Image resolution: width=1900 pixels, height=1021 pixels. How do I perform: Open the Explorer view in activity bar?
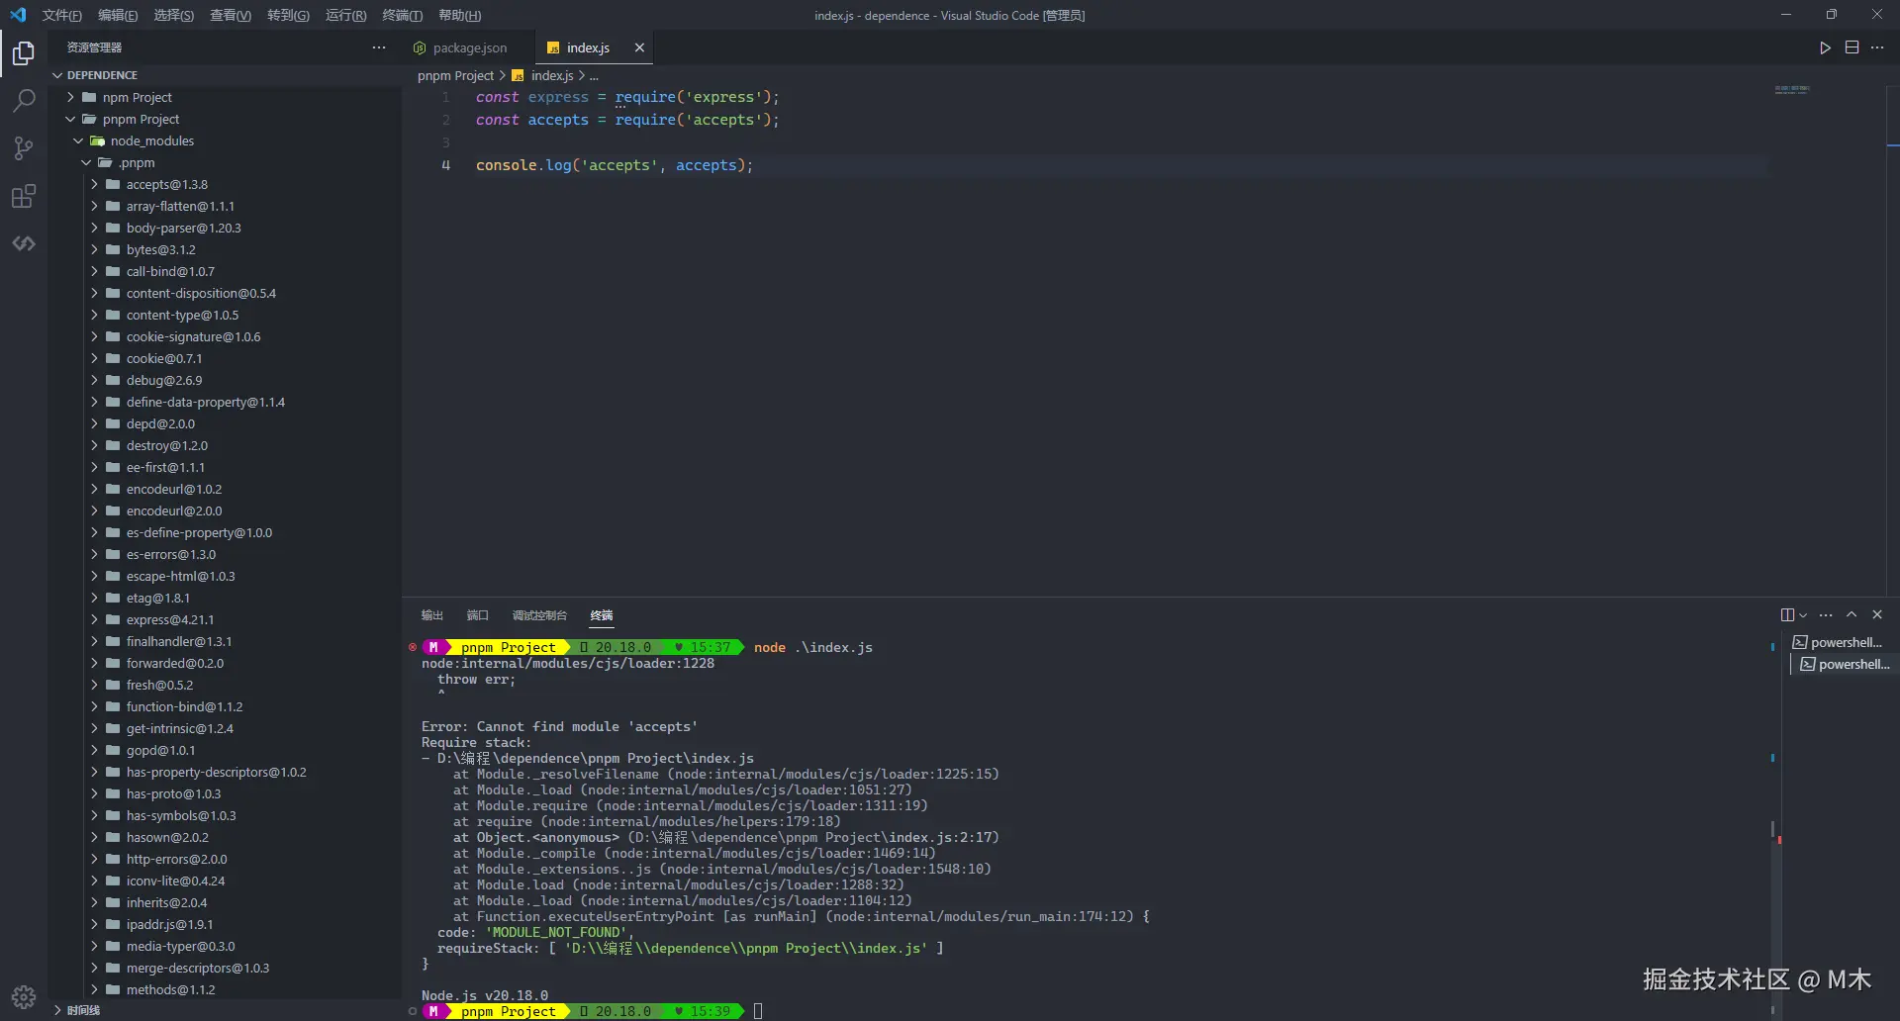(x=24, y=52)
